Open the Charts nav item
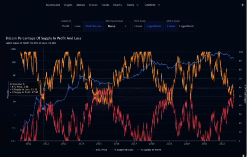Image resolution: width=247 pixels, height=157 pixels. tap(117, 5)
